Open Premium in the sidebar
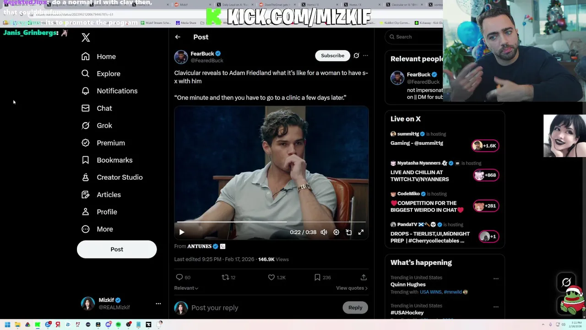The image size is (586, 330). [x=103, y=143]
